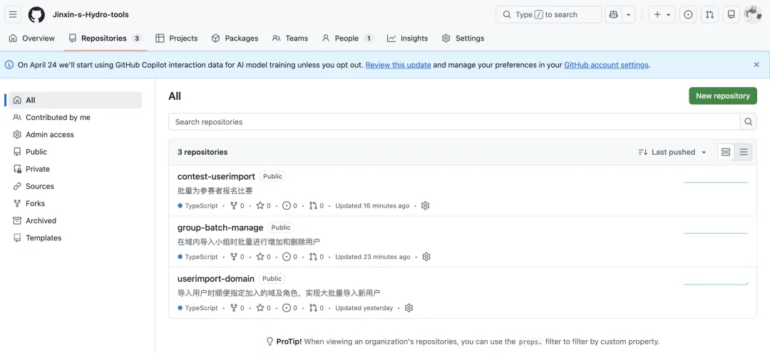Open the hamburger navigation menu
Image resolution: width=770 pixels, height=353 pixels.
click(x=14, y=14)
